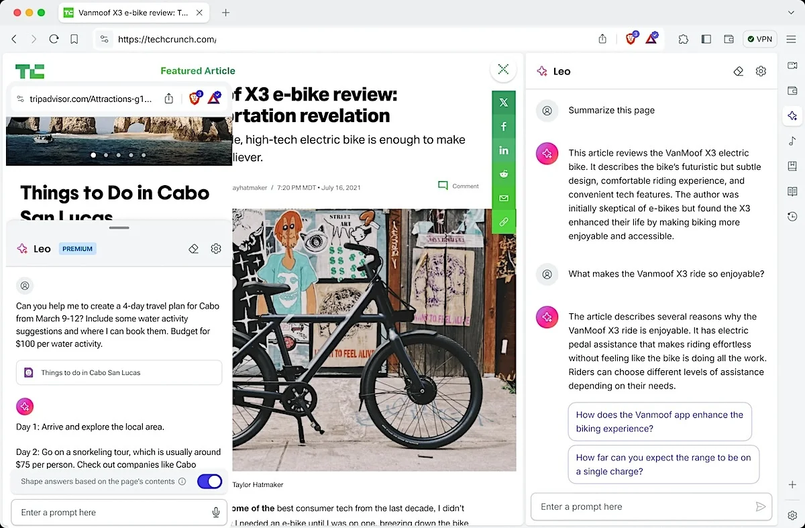Erase chat in left Leo Premium panel
805x528 pixels.
click(193, 249)
